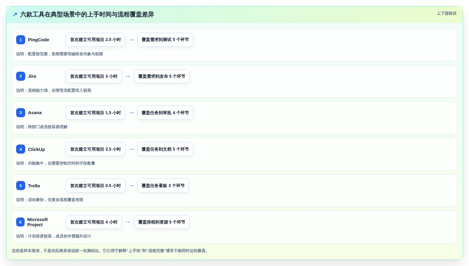Click the note 流程能力强，但管理员配置投入较高

pos(60,90)
